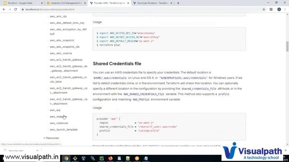The height and width of the screenshot is (162, 289).
Task: Go forward in browser history
Action: click(x=10, y=9)
